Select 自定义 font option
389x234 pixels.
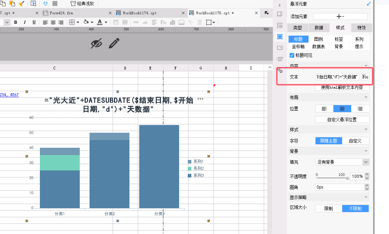(x=355, y=141)
